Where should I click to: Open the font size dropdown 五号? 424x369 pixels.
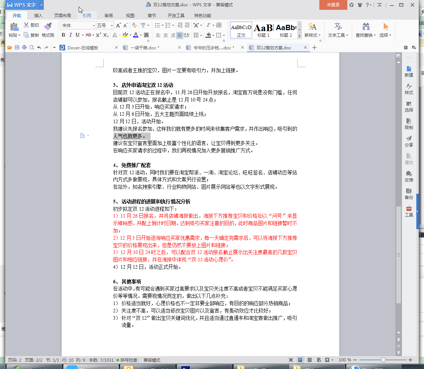[x=112, y=25]
